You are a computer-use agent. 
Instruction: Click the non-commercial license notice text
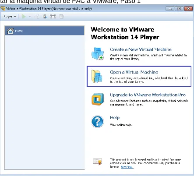[145, 163]
